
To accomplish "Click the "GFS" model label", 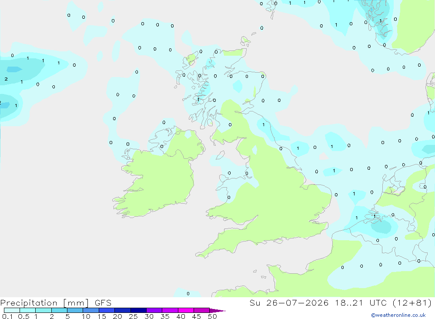I will pyautogui.click(x=103, y=303).
